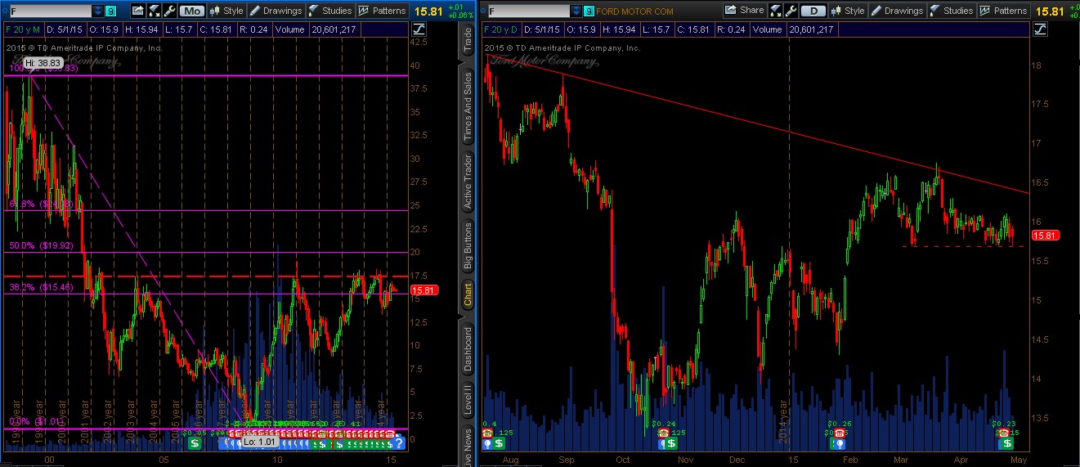Click the cyan link-color 9 box in left chart

point(110,11)
